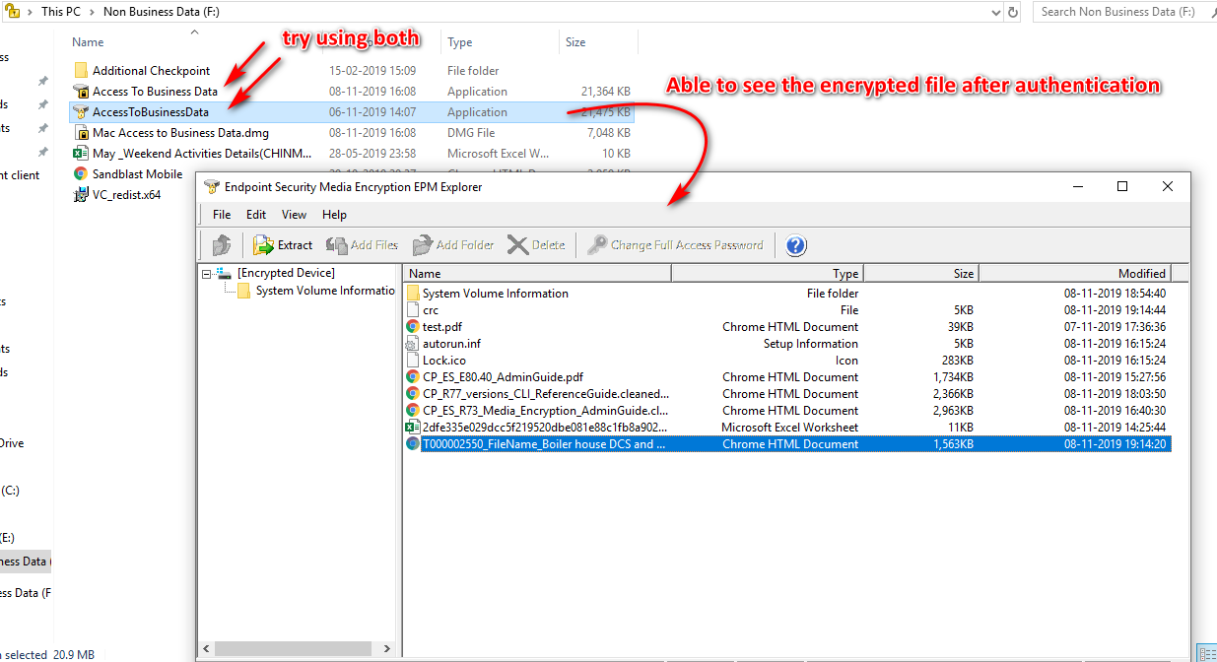Open the address bar history dropdown
Viewport: 1217px width, 662px height.
click(x=995, y=12)
